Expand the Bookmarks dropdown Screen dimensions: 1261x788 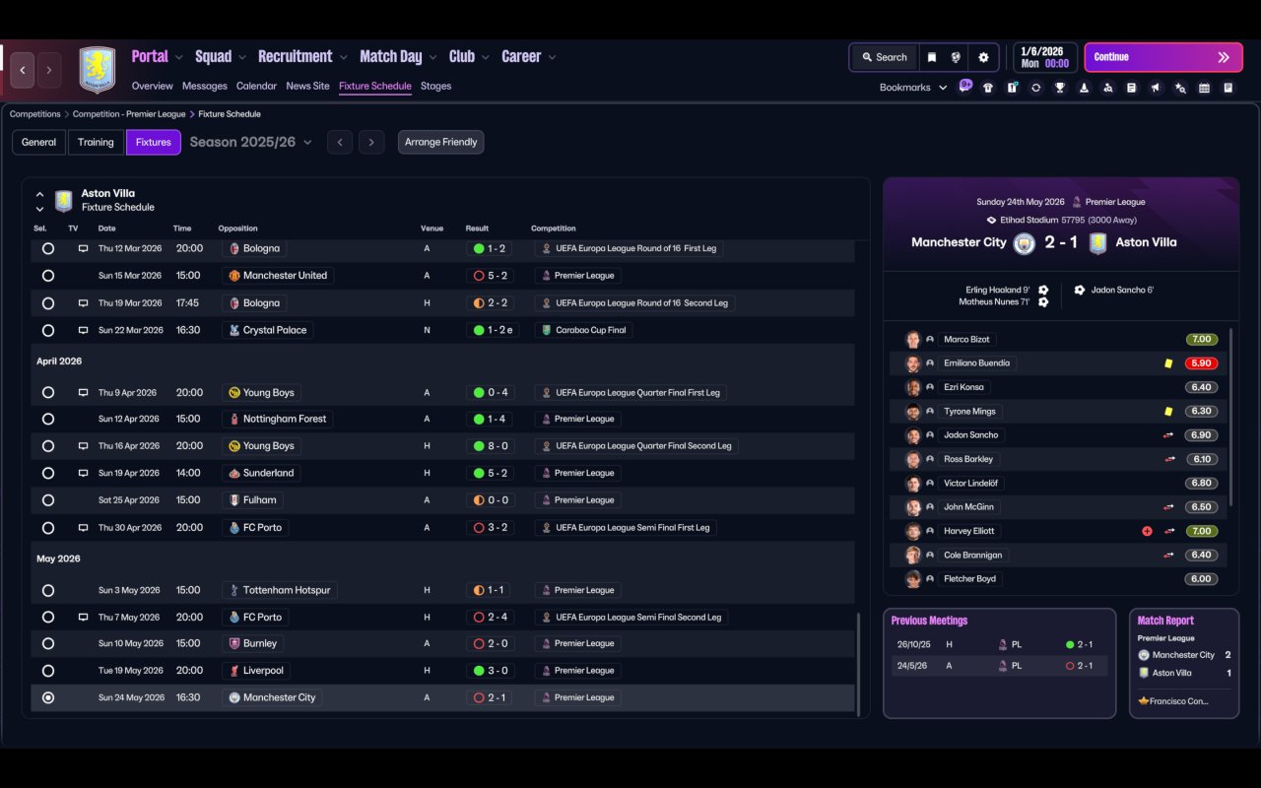coord(913,88)
